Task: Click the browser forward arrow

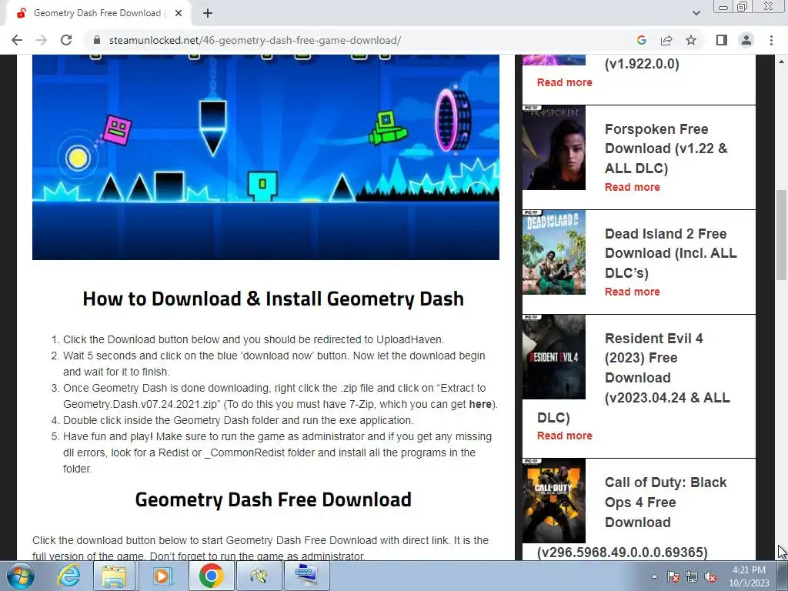Action: click(x=42, y=40)
